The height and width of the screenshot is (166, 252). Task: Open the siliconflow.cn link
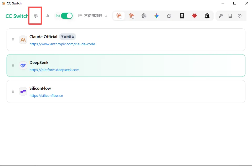tap(46, 95)
